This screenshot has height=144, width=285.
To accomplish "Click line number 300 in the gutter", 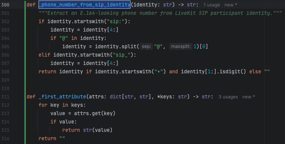I will click(5, 5).
